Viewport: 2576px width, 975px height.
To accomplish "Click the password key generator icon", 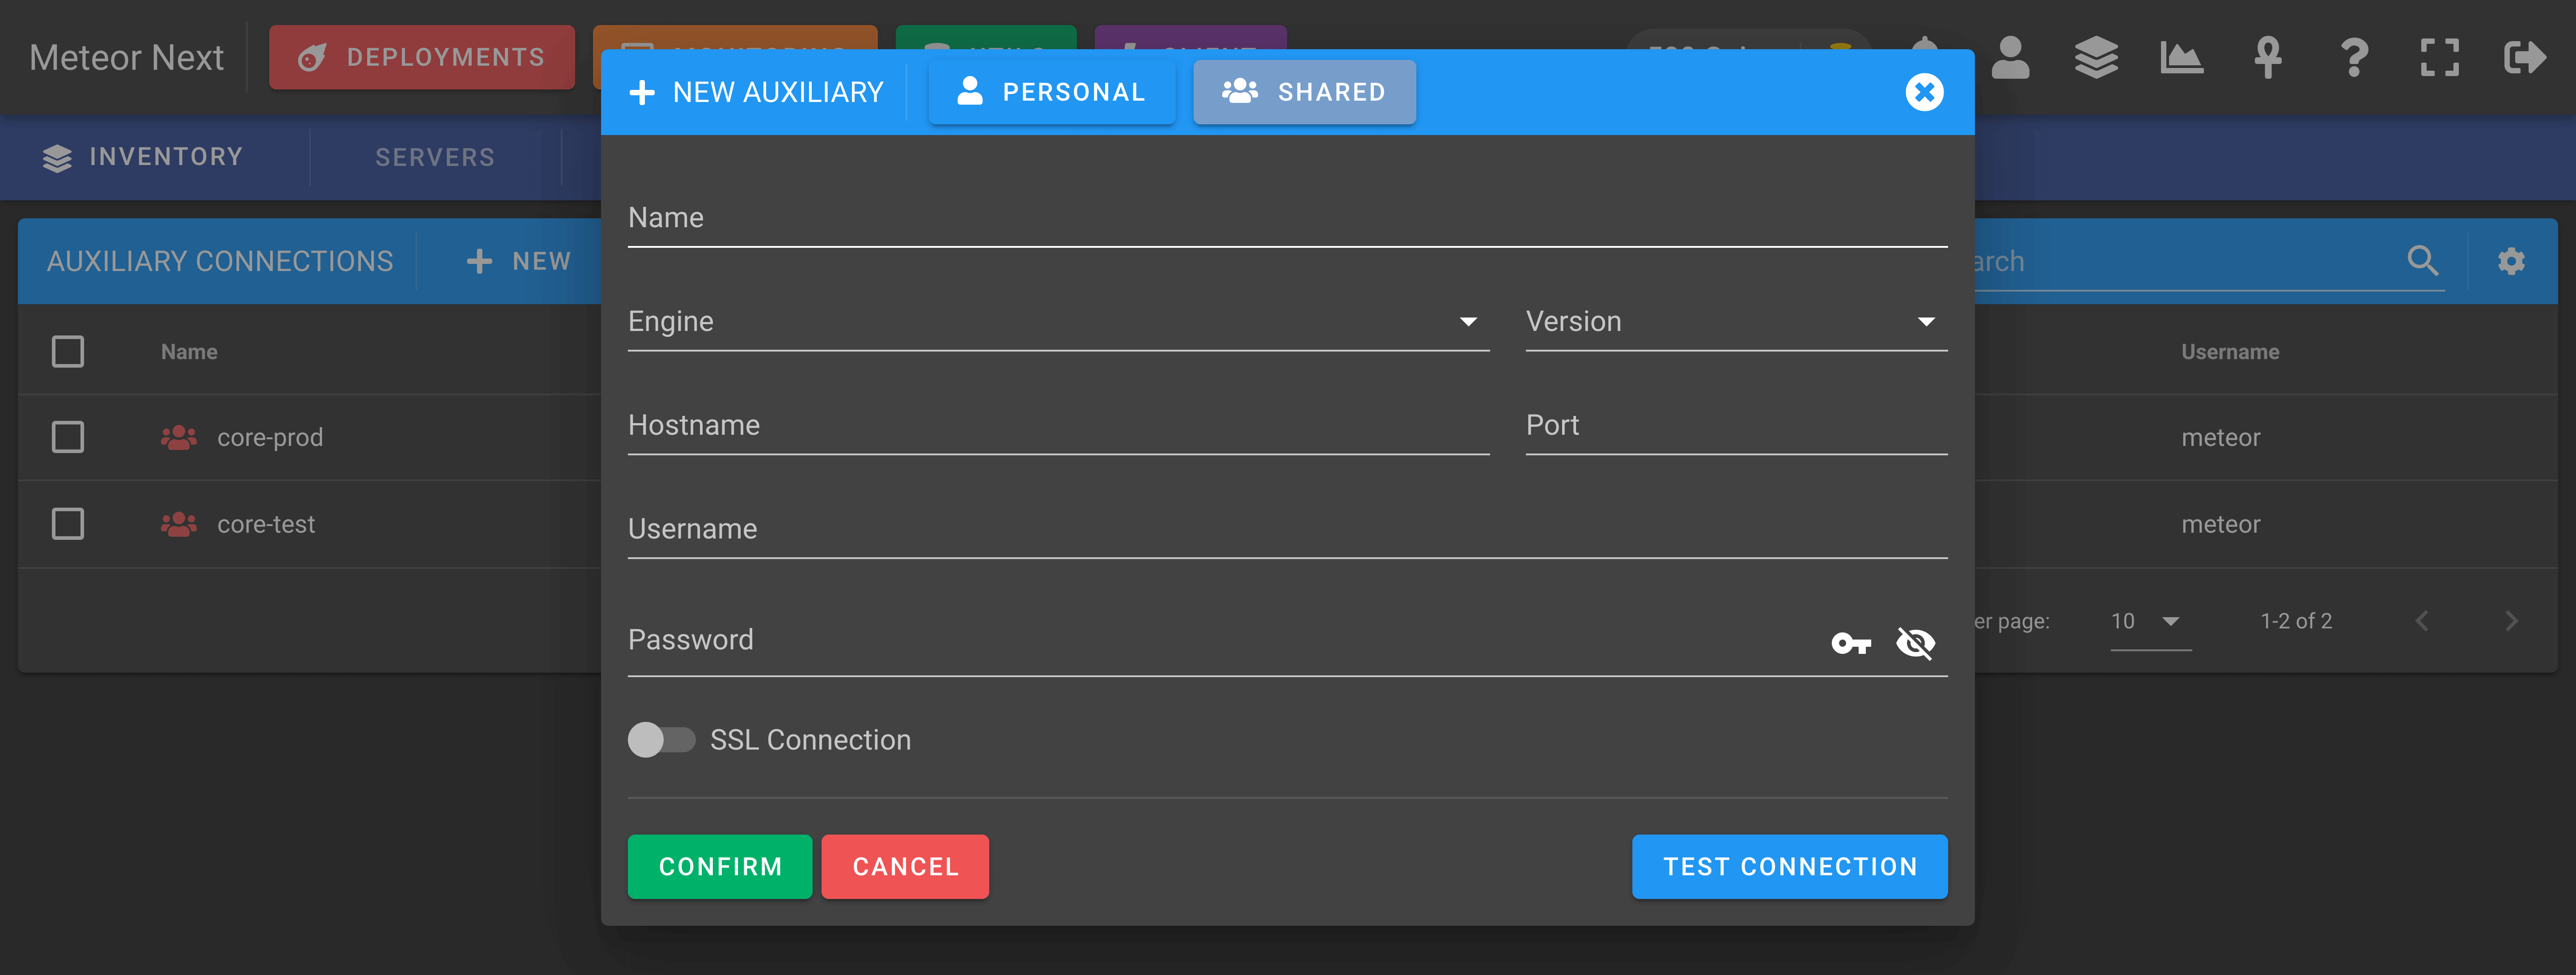I will 1851,643.
